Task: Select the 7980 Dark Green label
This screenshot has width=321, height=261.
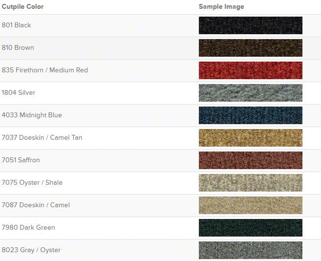Action: tap(28, 227)
